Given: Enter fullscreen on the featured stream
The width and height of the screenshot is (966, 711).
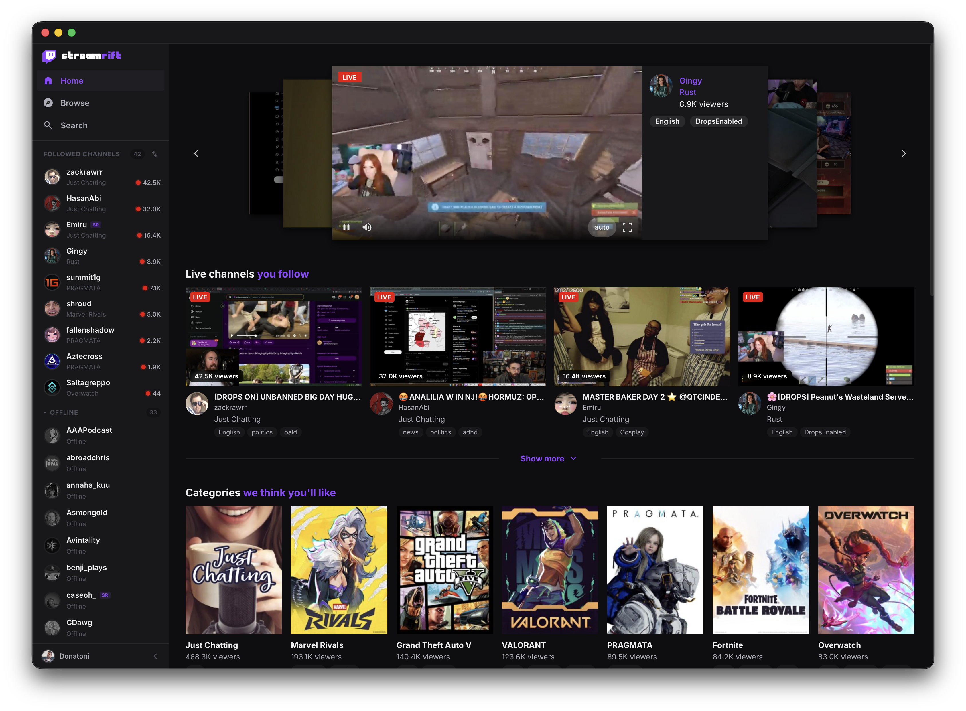Looking at the screenshot, I should (627, 227).
